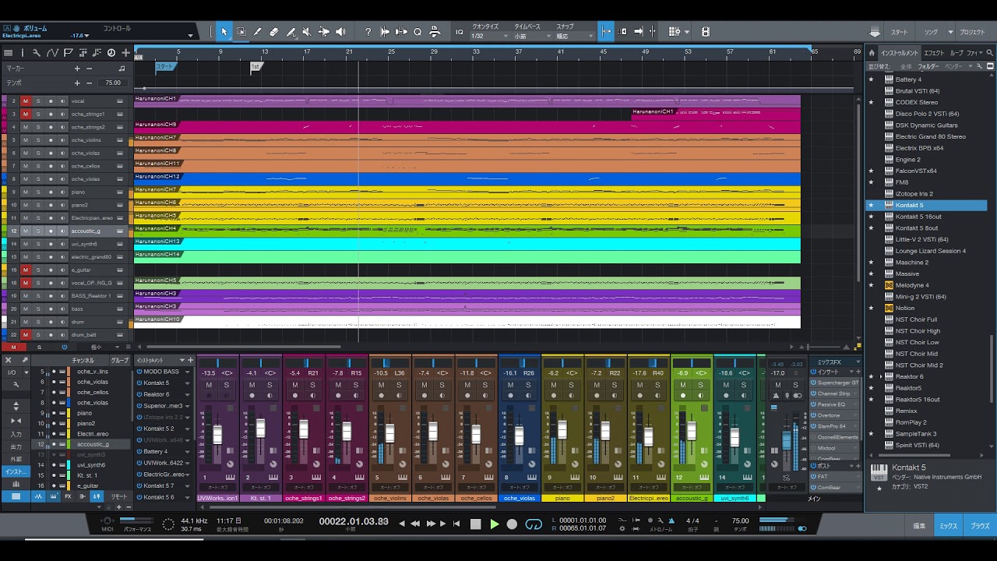Select the Mute tool in the toolbar
Screen dimensions: 997x561
(x=307, y=32)
